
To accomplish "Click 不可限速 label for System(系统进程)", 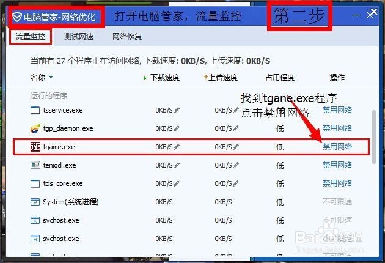I will click(x=337, y=202).
